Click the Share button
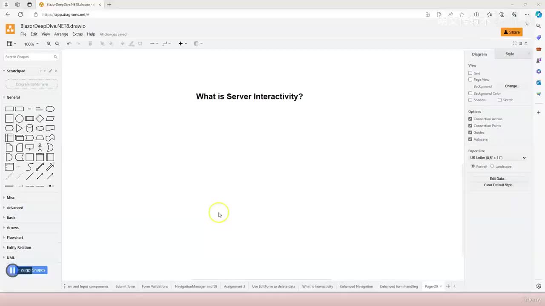The width and height of the screenshot is (545, 306). [x=511, y=32]
